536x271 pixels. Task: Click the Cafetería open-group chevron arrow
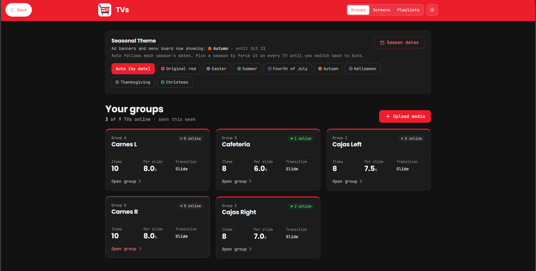(x=250, y=181)
